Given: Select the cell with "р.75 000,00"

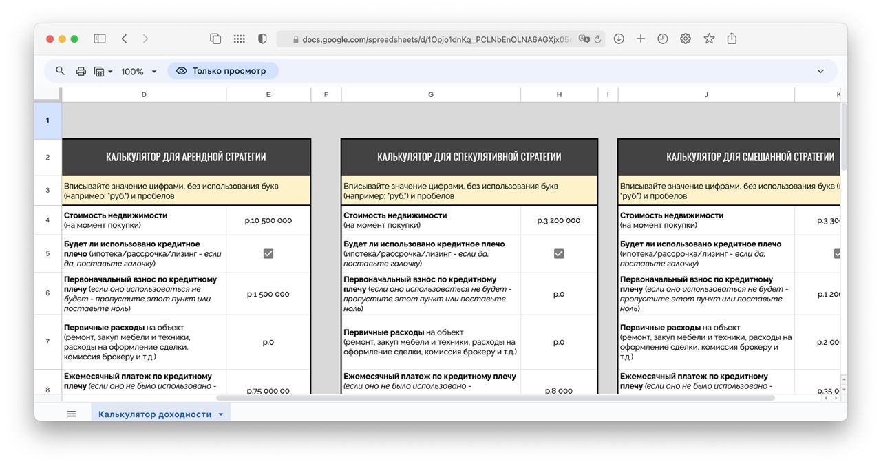Looking at the screenshot, I should tap(268, 382).
